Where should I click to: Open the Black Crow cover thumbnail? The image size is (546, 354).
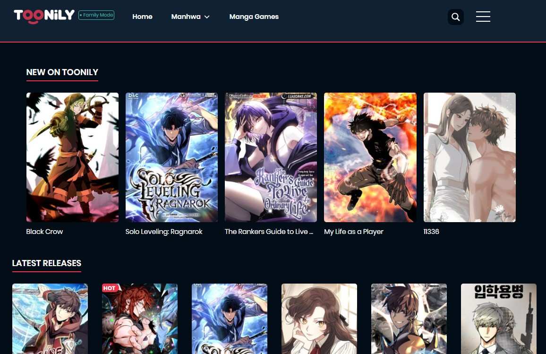point(72,157)
